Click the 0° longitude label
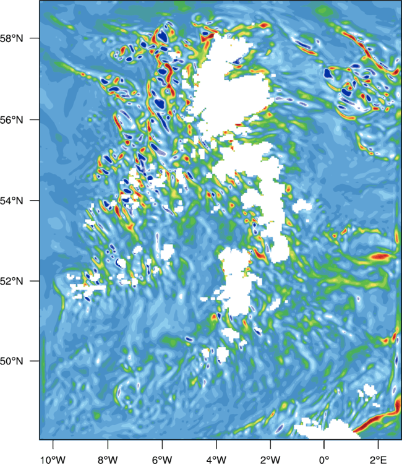This screenshot has height=464, width=402. [x=324, y=460]
